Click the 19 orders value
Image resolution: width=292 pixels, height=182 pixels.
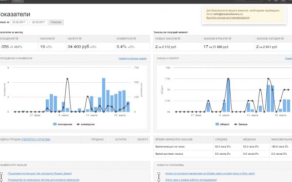(42, 47)
